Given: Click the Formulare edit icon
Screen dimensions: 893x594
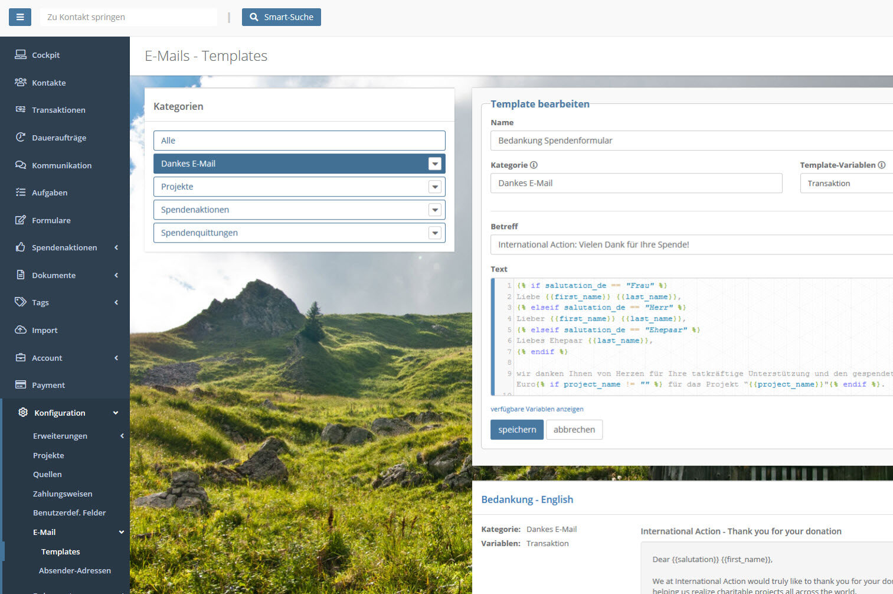Looking at the screenshot, I should click(x=21, y=220).
